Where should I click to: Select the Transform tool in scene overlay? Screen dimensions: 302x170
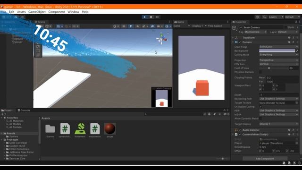point(38,55)
